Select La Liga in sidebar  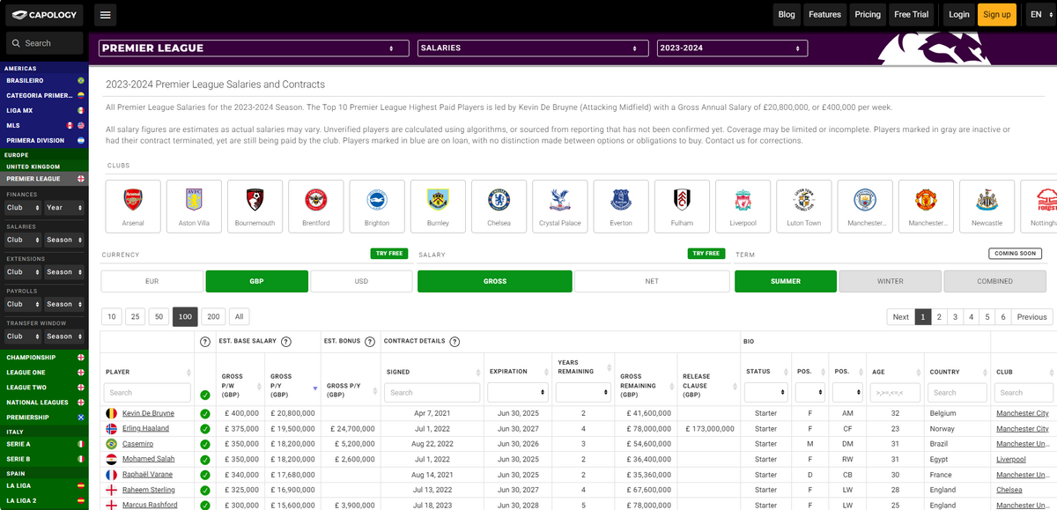[44, 486]
